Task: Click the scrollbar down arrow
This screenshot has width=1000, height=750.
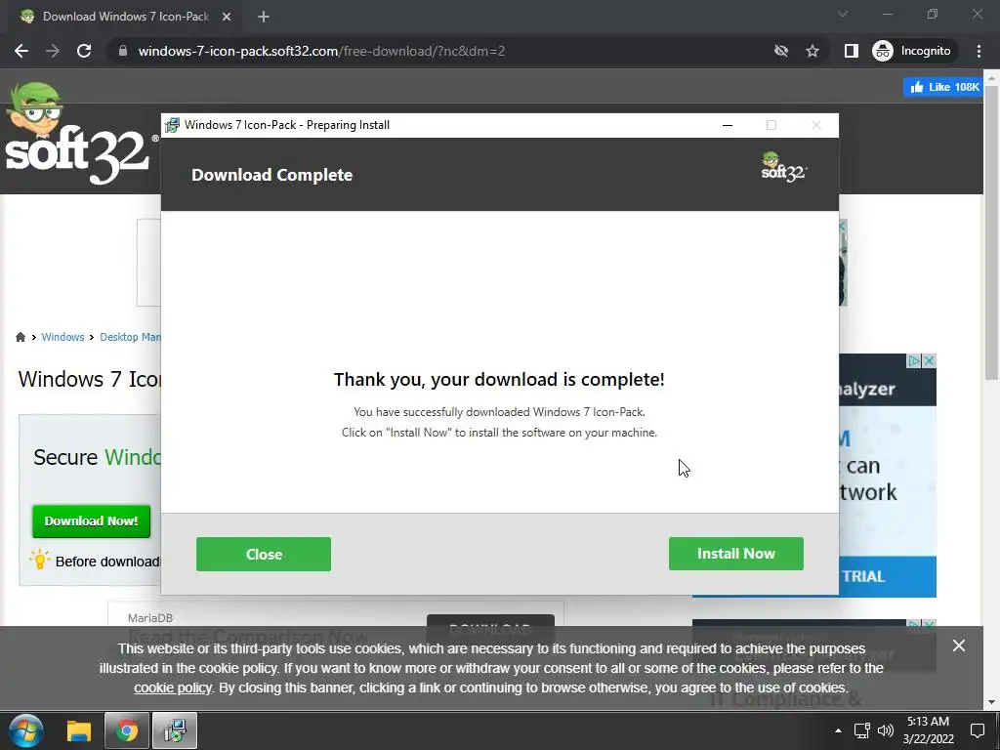Action: (992, 702)
